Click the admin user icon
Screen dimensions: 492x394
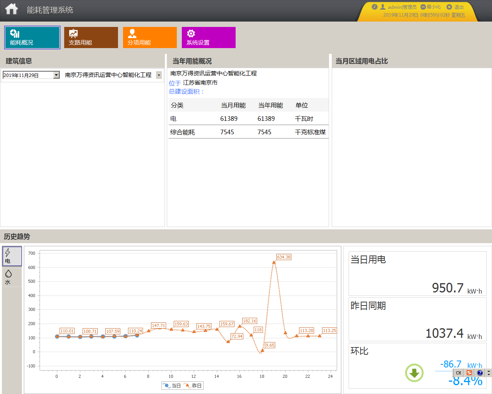(383, 7)
